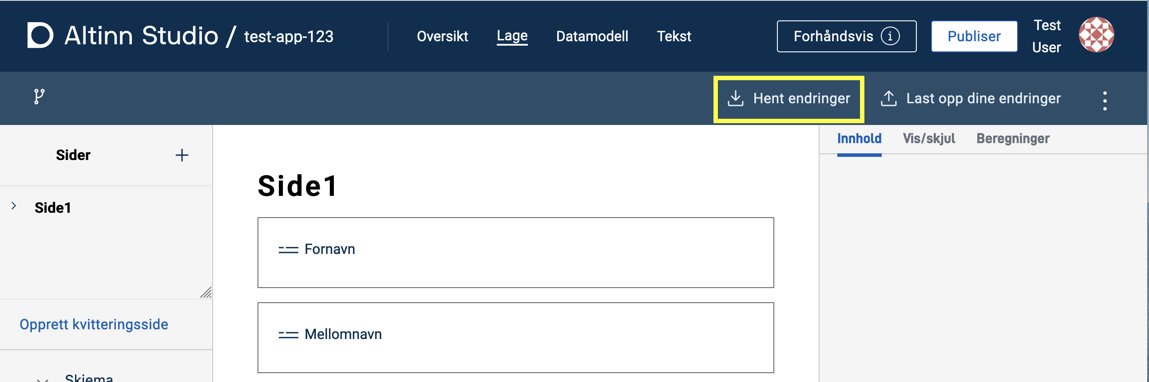
Task: Open the three-dot menu in the sync toolbar
Action: [1105, 100]
